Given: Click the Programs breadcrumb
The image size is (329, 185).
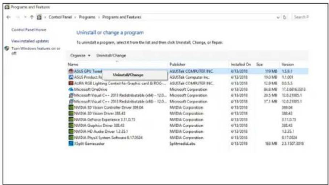Looking at the screenshot, I should pos(87,17).
